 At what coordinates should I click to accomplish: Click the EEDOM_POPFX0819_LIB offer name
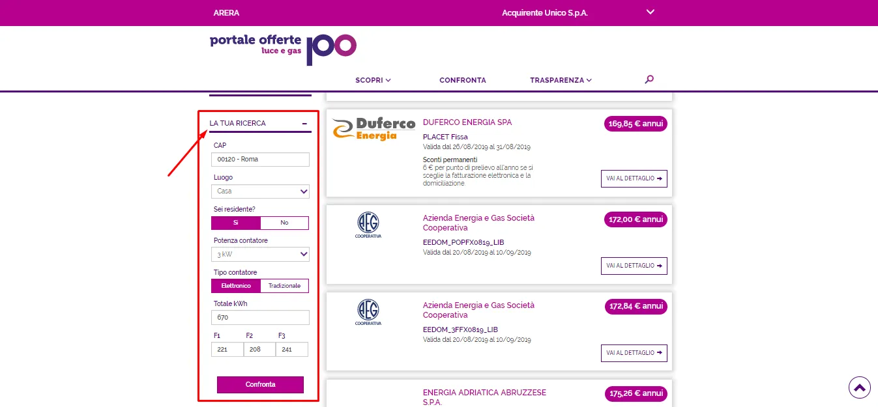(463, 243)
